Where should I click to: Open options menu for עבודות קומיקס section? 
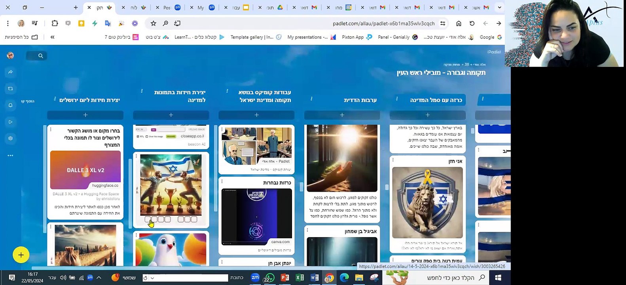pyautogui.click(x=227, y=91)
